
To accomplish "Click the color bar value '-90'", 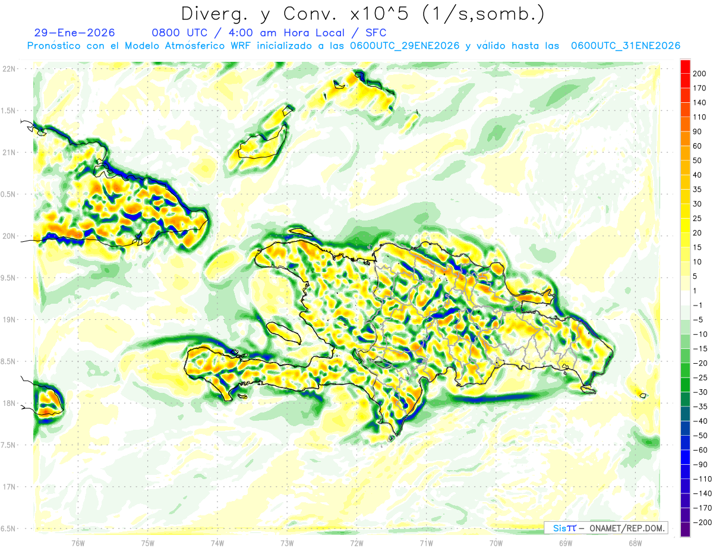I will [701, 464].
